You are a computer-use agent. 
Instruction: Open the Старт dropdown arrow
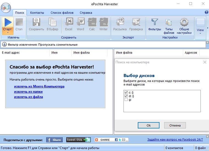[8, 32]
